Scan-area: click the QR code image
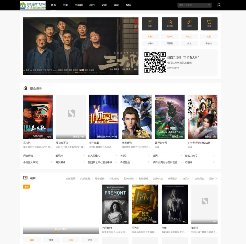 pyautogui.click(x=155, y=62)
